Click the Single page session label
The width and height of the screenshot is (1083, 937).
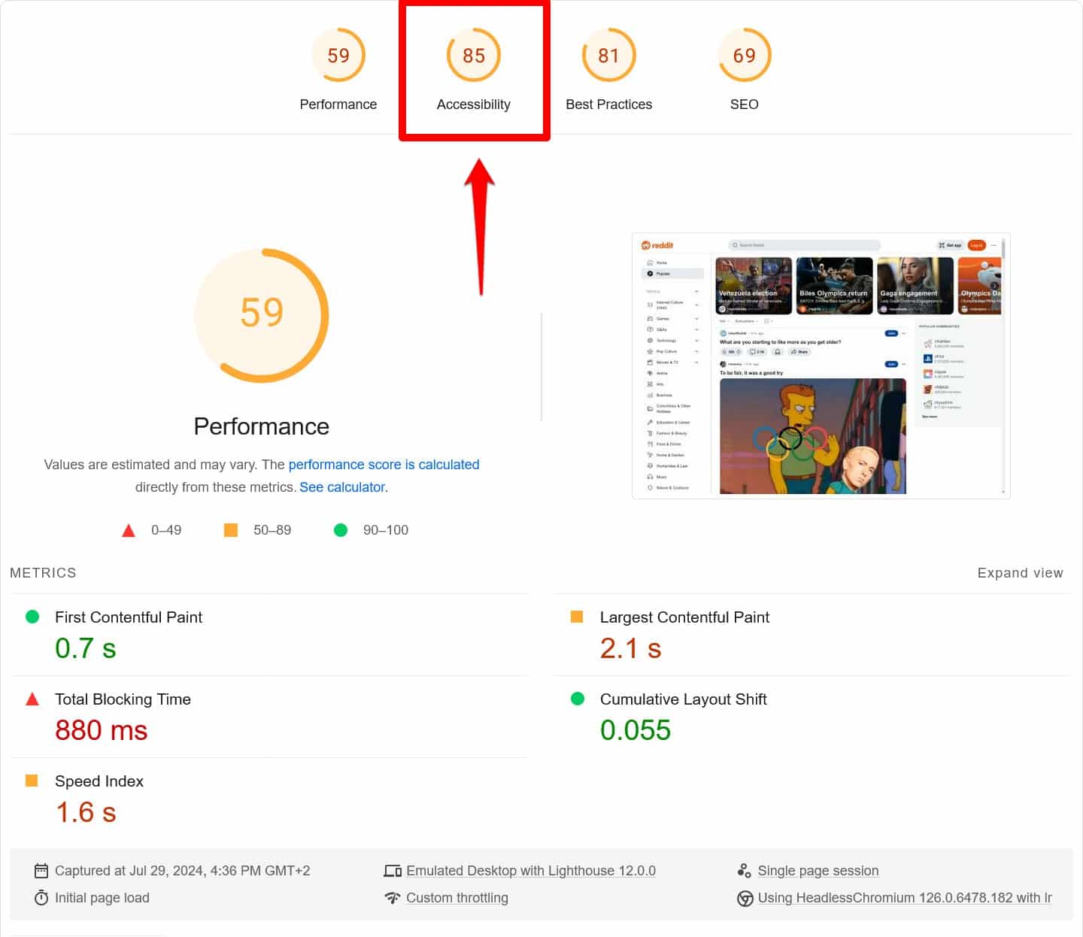click(818, 871)
